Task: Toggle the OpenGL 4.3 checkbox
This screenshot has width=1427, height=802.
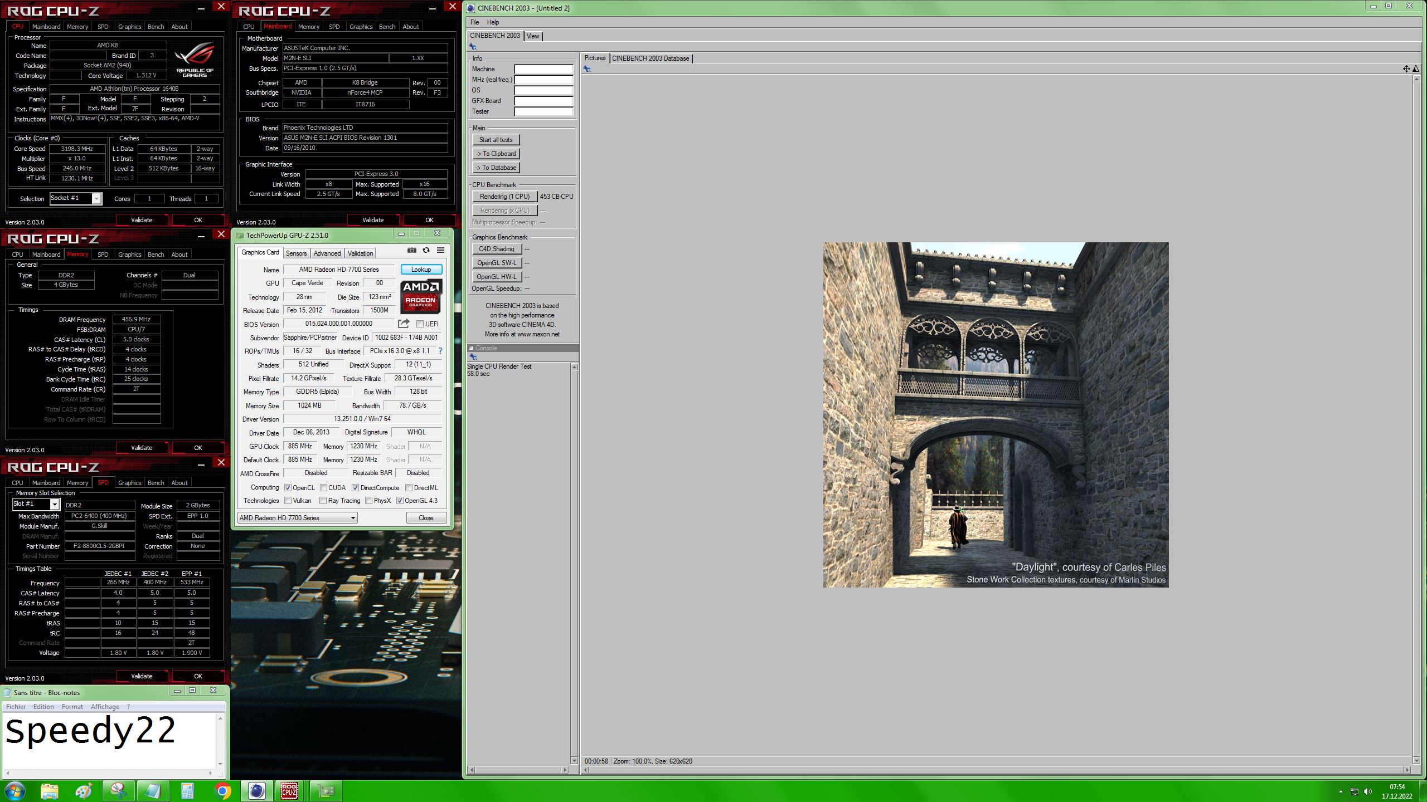Action: [x=400, y=501]
